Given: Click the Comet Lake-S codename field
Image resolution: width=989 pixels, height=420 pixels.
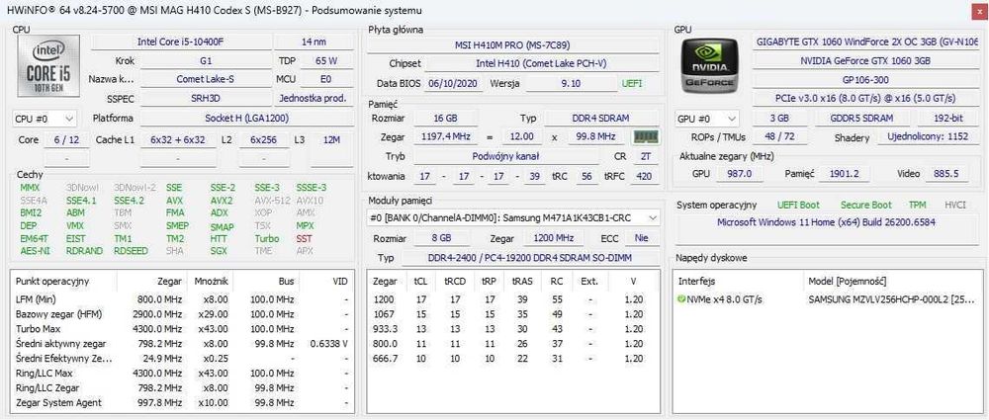Looking at the screenshot, I should [x=206, y=79].
